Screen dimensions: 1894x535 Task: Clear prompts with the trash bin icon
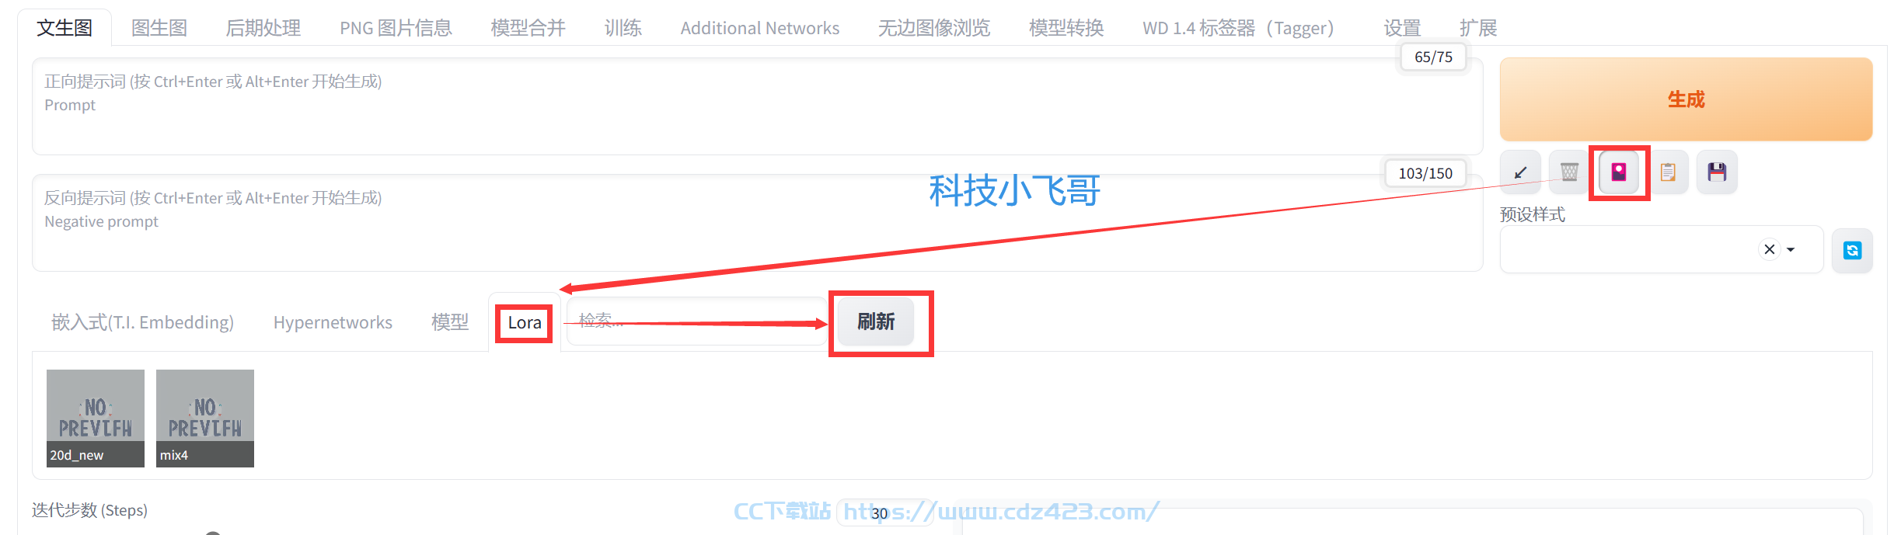coord(1569,172)
